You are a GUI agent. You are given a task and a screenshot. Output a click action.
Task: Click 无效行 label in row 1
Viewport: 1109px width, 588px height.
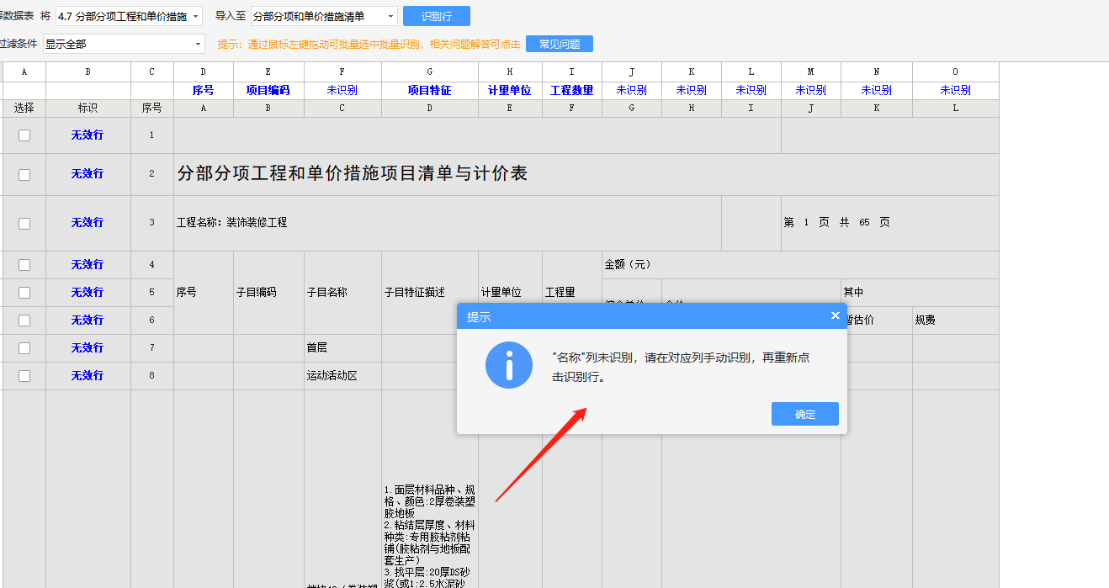click(88, 135)
